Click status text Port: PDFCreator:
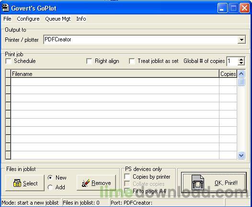 tap(131, 203)
